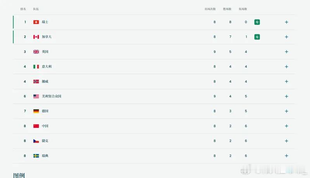Click the Czech flag icon
310x178 pixels.
pos(36,141)
